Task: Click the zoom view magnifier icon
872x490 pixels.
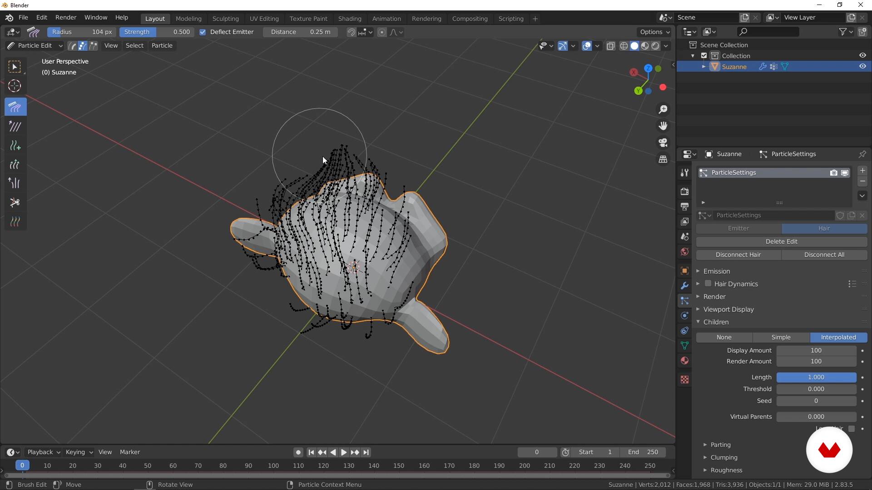Action: tap(663, 109)
